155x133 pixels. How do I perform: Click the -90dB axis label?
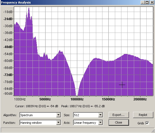point(8,93)
